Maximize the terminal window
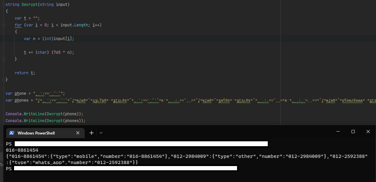376x182 pixels. click(x=353, y=132)
